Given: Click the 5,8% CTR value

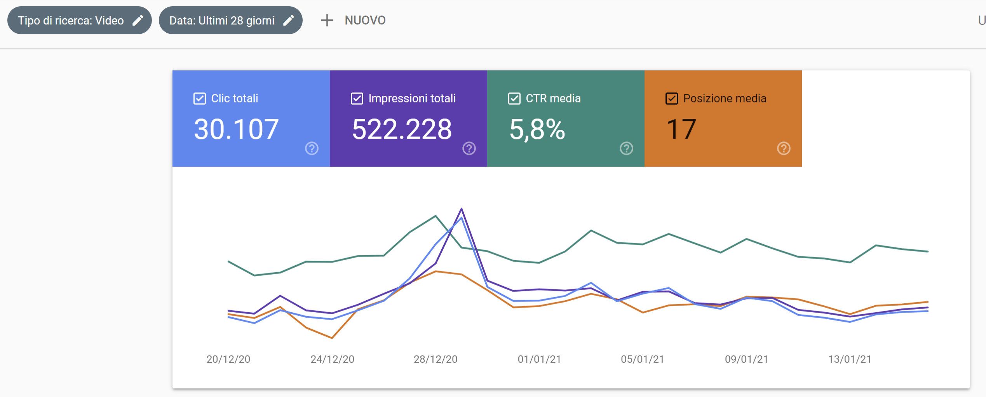Looking at the screenshot, I should [537, 129].
